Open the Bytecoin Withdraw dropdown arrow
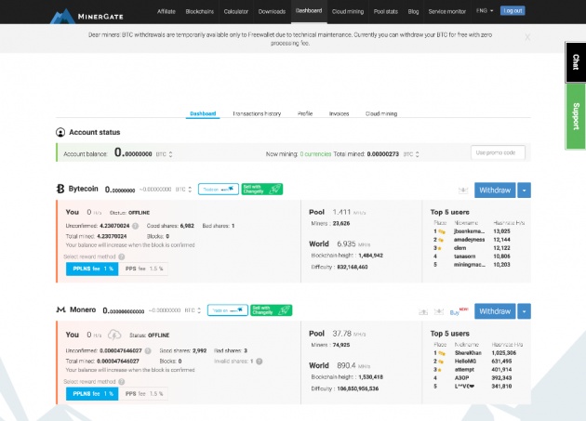This screenshot has width=586, height=421. coord(524,191)
